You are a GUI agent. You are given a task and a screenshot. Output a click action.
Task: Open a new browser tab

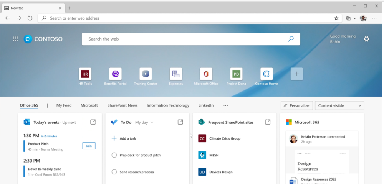(x=69, y=8)
